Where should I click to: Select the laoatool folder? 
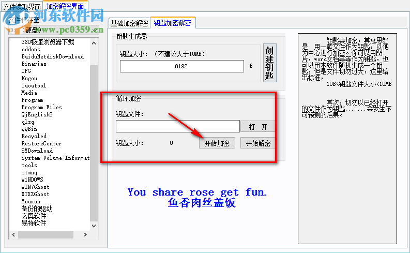click(x=34, y=85)
